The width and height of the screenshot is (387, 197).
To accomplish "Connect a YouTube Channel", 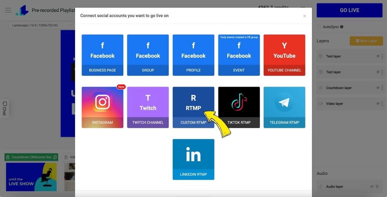I will (x=284, y=55).
